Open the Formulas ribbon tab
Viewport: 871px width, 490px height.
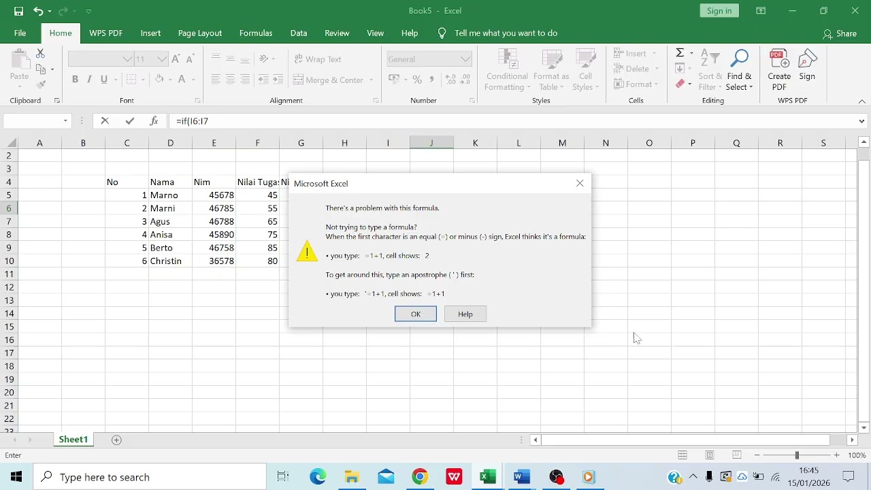point(256,33)
